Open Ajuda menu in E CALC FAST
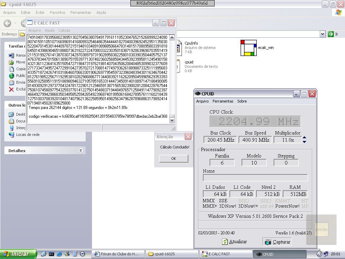This screenshot has height=259, width=345. (50, 30)
